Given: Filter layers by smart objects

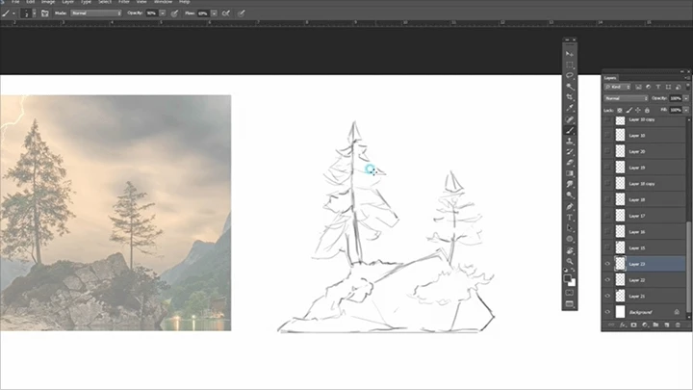Looking at the screenshot, I should click(x=678, y=87).
